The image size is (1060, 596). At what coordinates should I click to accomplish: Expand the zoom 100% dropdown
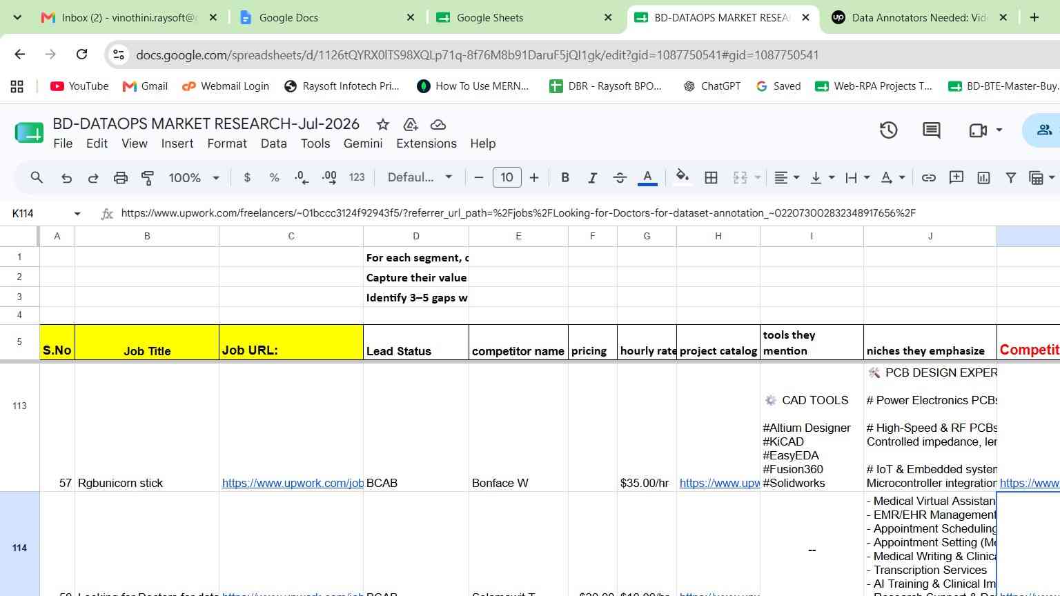195,178
